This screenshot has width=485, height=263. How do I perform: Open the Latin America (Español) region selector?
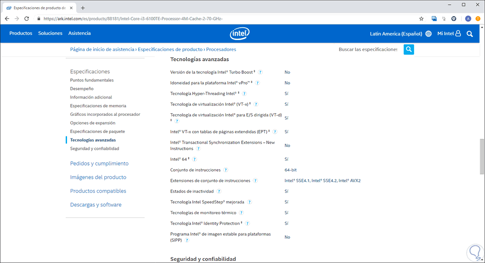point(401,33)
